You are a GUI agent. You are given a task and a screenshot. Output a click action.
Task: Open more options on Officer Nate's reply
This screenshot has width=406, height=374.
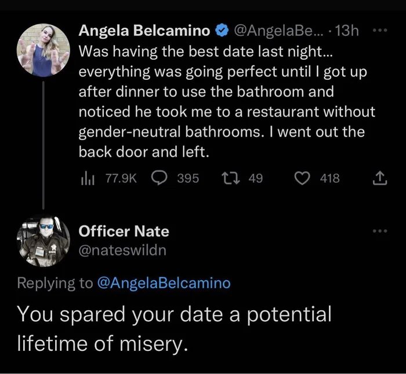click(x=380, y=231)
